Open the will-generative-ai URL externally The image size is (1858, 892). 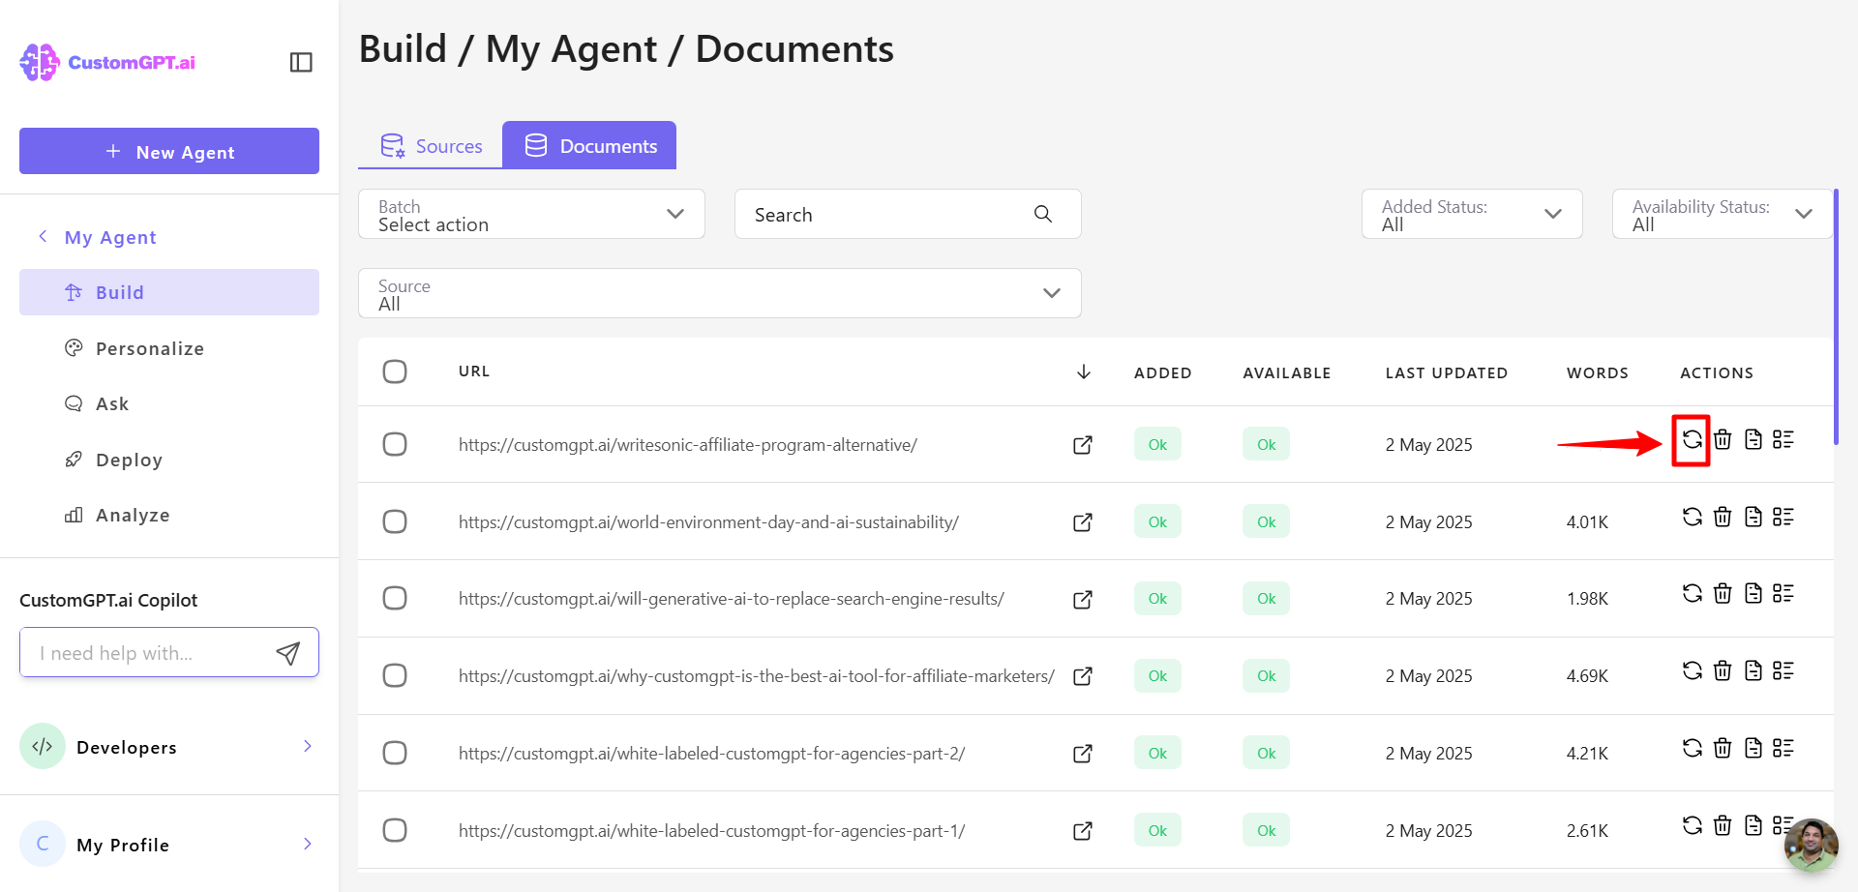[x=1083, y=600]
